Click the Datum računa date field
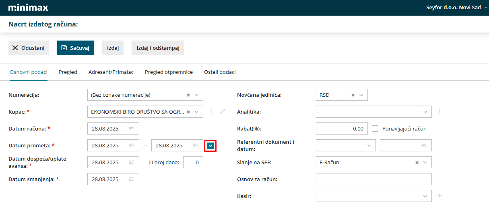Viewport: 489px width, 210px height. point(113,129)
